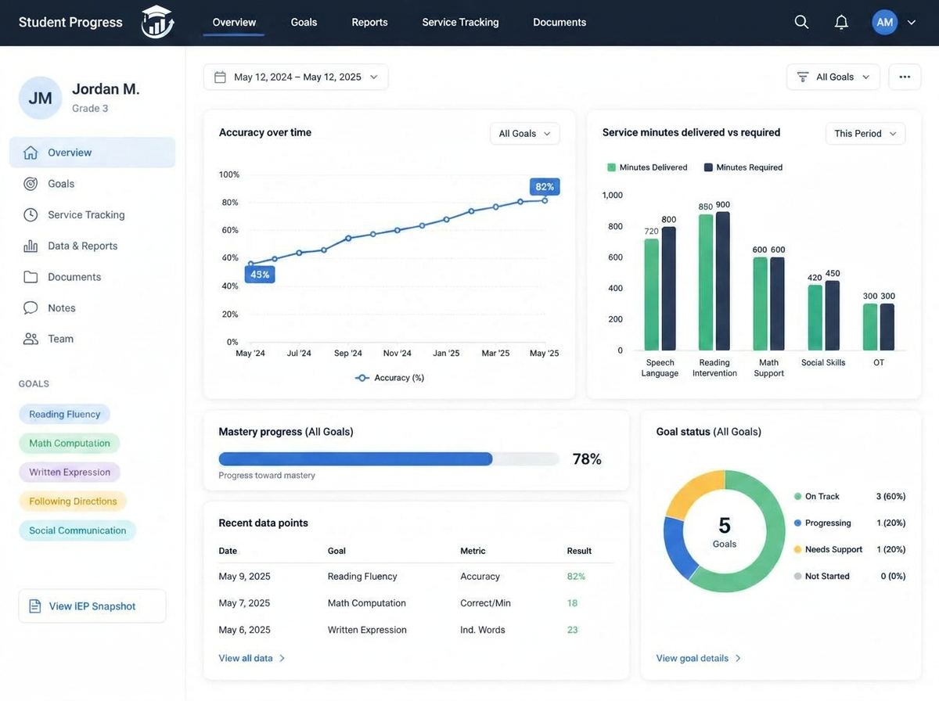
Task: Click the calendar icon in date range
Action: tap(220, 77)
